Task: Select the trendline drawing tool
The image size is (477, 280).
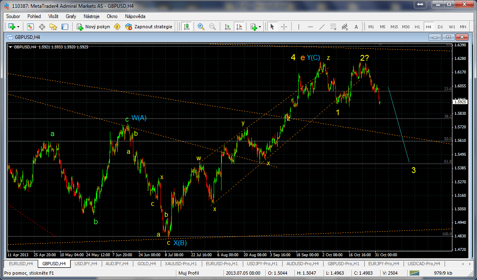Action: click(x=322, y=27)
